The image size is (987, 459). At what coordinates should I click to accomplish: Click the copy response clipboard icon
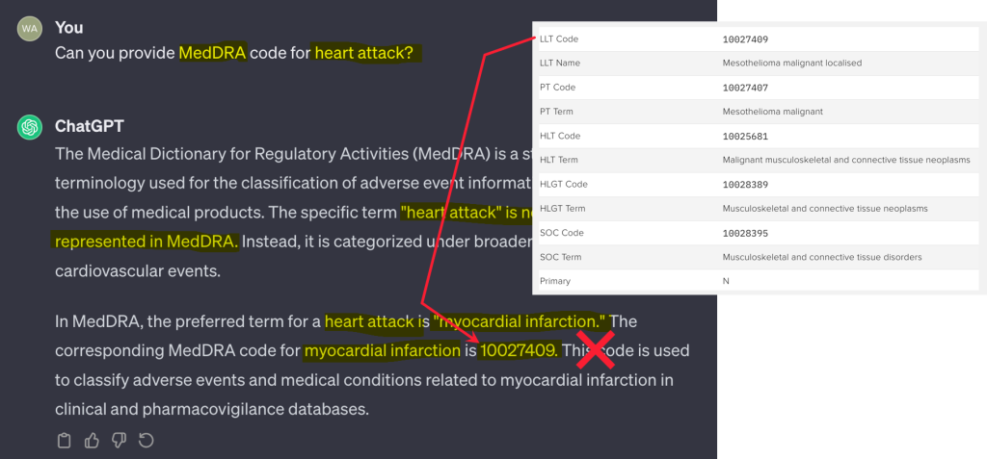[x=65, y=441]
